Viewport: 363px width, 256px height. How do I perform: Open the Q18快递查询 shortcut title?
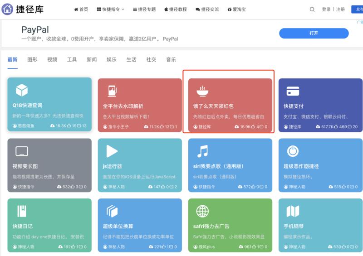click(x=27, y=106)
